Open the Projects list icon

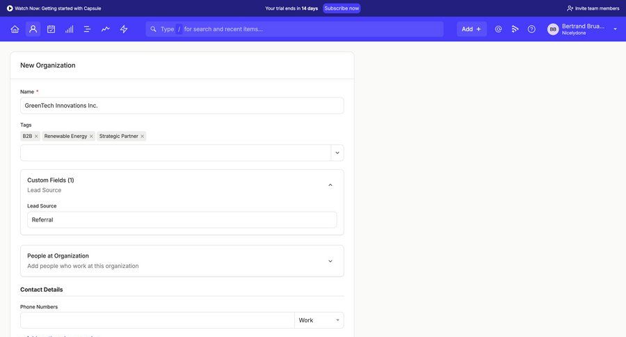(x=88, y=29)
